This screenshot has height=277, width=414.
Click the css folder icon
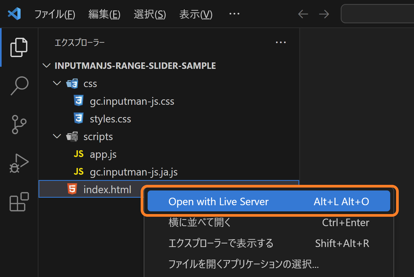[72, 84]
